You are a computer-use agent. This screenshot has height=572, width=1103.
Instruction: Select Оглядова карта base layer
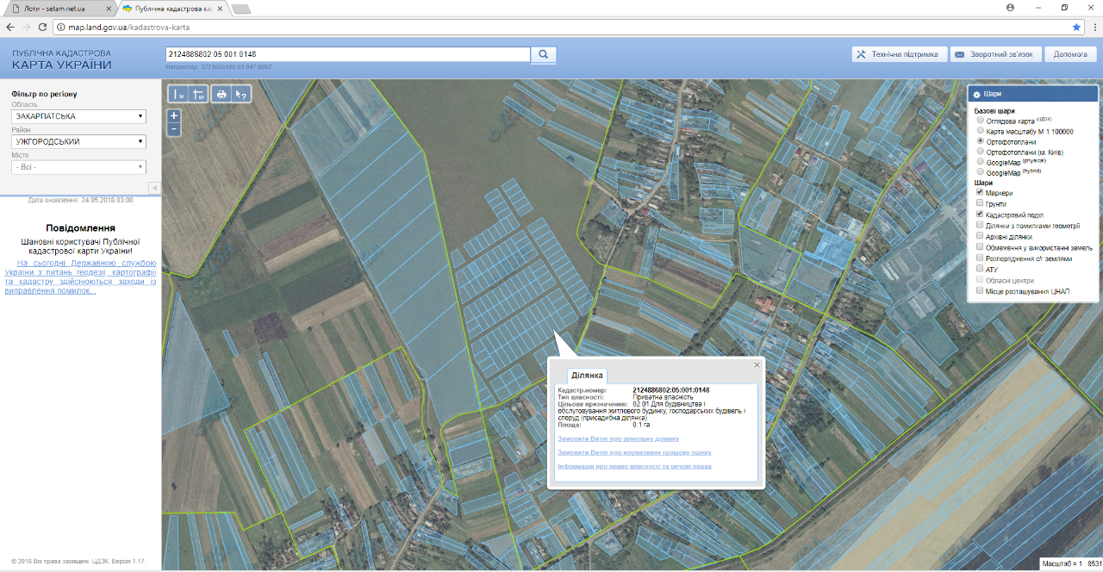981,121
